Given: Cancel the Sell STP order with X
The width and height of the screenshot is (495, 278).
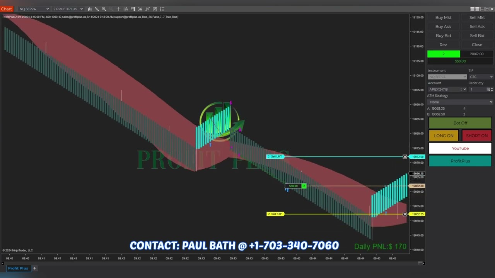Looking at the screenshot, I should 405,214.
